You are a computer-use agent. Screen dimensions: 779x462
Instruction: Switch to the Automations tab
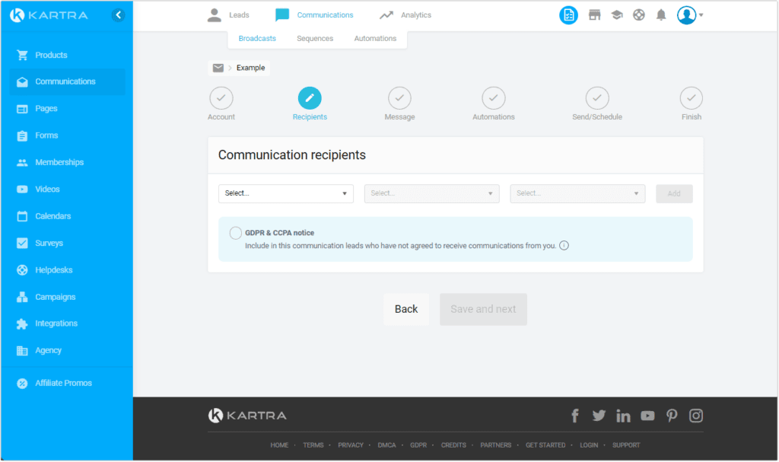(375, 38)
